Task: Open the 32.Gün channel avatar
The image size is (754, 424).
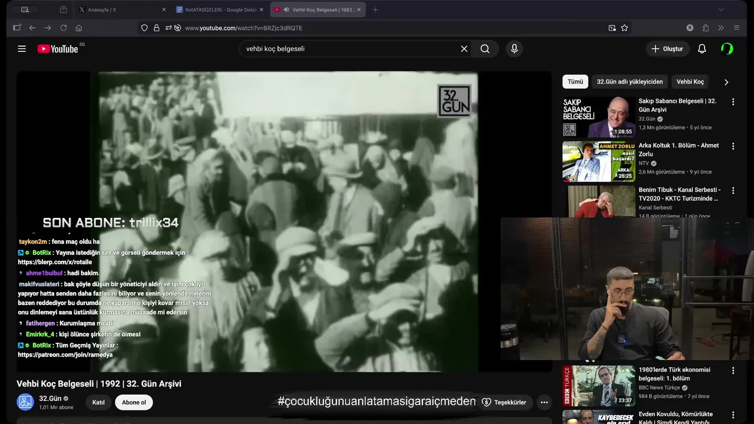Action: pyautogui.click(x=25, y=402)
